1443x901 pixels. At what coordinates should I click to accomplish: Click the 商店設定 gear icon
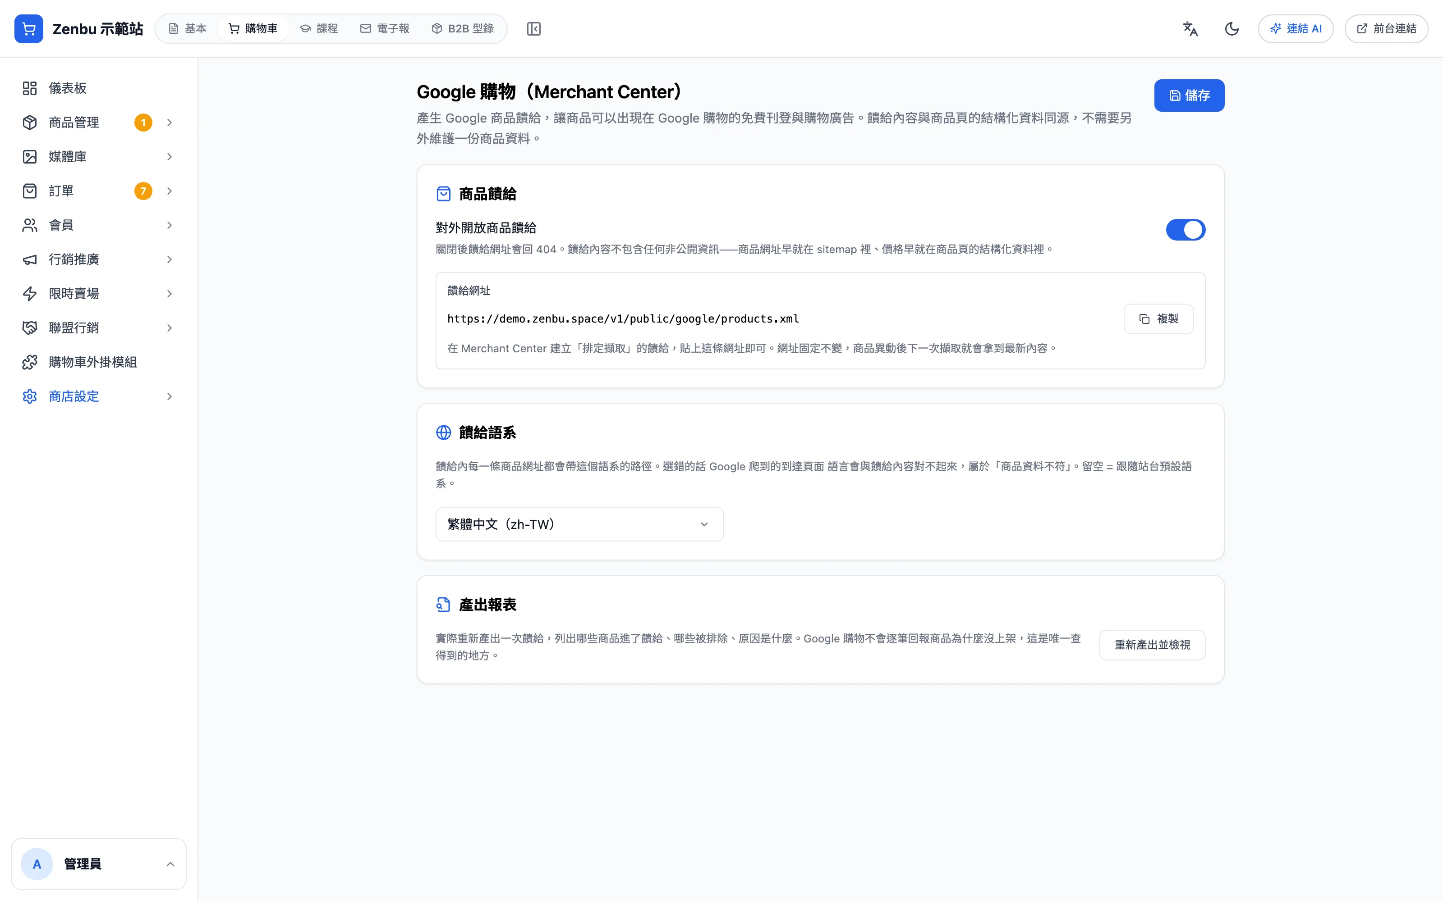point(30,396)
